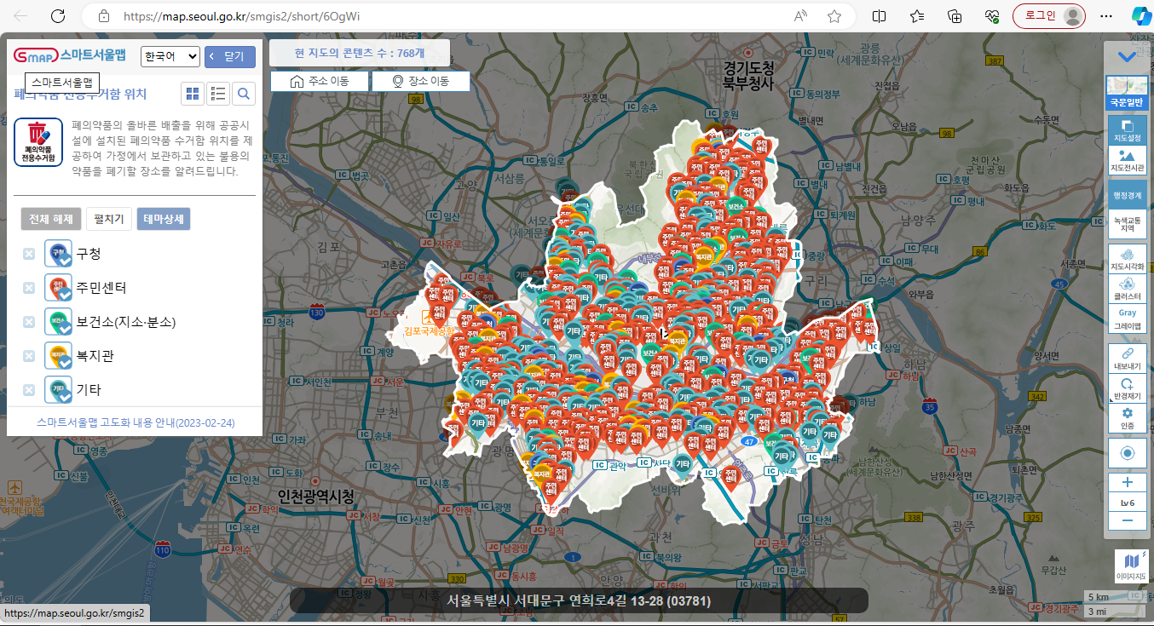Image resolution: width=1154 pixels, height=626 pixels.
Task: Uncheck the 구청 layer checkbox
Action: click(x=29, y=254)
